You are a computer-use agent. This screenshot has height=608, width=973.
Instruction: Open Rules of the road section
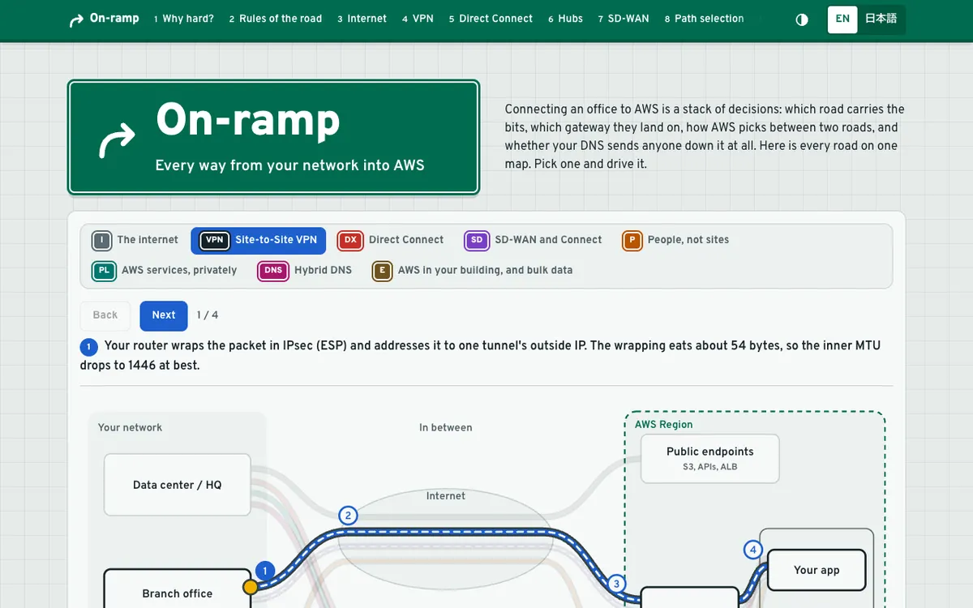pos(275,19)
